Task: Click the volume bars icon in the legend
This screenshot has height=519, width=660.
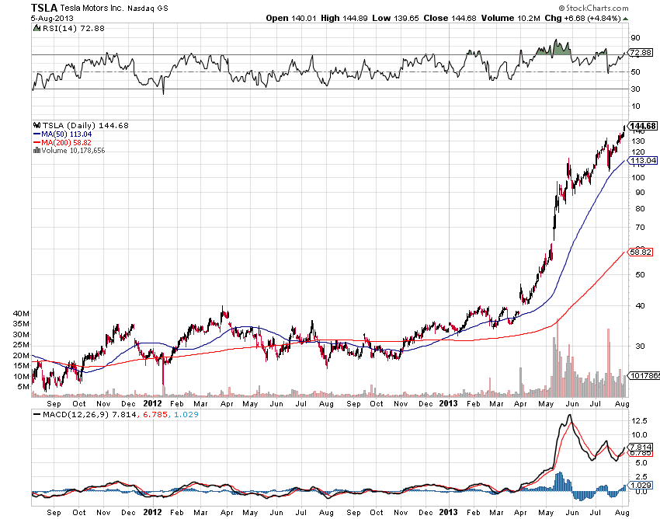Action: pos(36,151)
